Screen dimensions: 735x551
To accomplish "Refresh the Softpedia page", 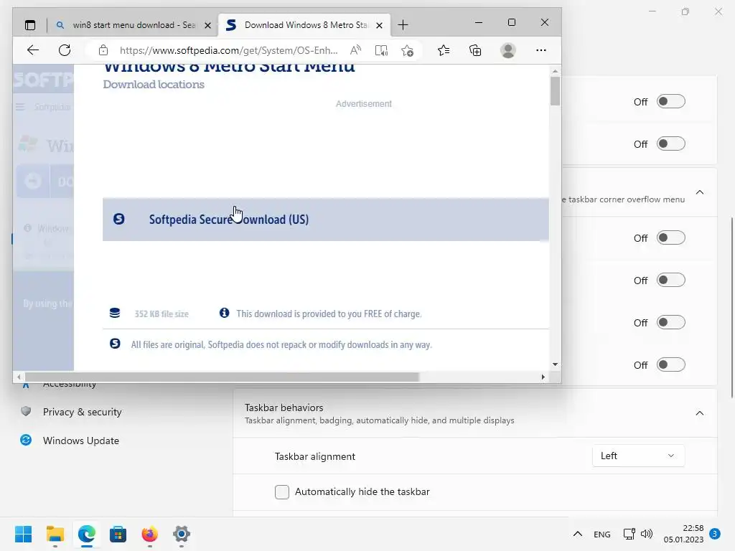I will click(65, 50).
